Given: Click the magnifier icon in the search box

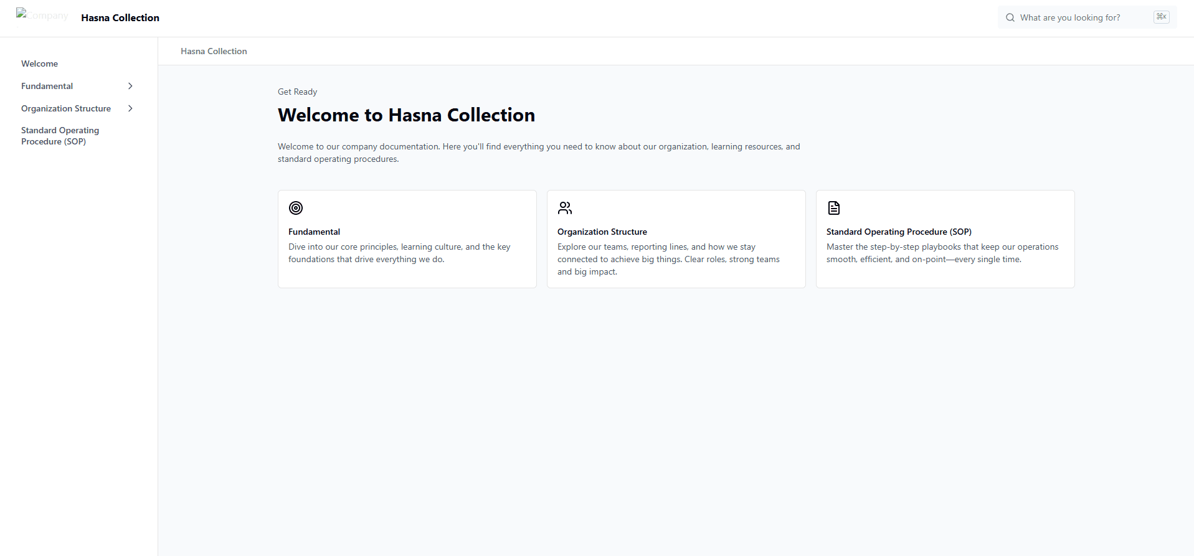Looking at the screenshot, I should click(1010, 17).
